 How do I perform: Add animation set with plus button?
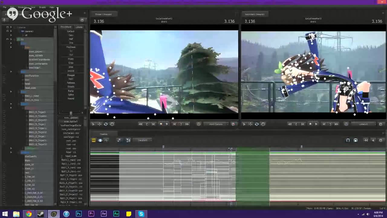[4, 20]
